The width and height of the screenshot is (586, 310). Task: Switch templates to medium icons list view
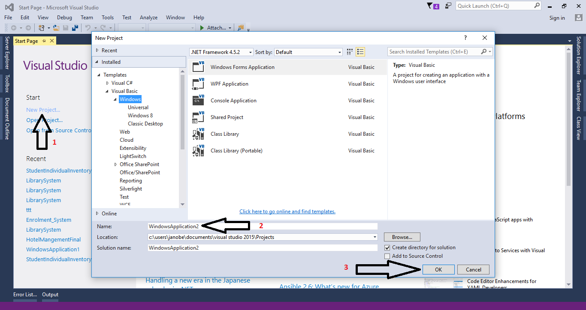coord(360,52)
